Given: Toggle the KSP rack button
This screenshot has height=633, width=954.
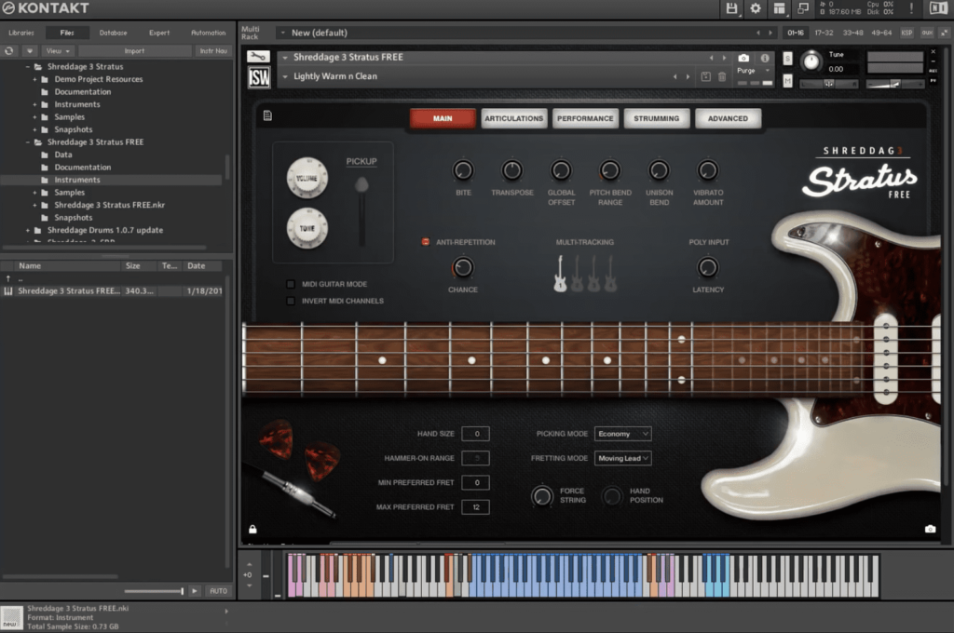Looking at the screenshot, I should pyautogui.click(x=906, y=33).
